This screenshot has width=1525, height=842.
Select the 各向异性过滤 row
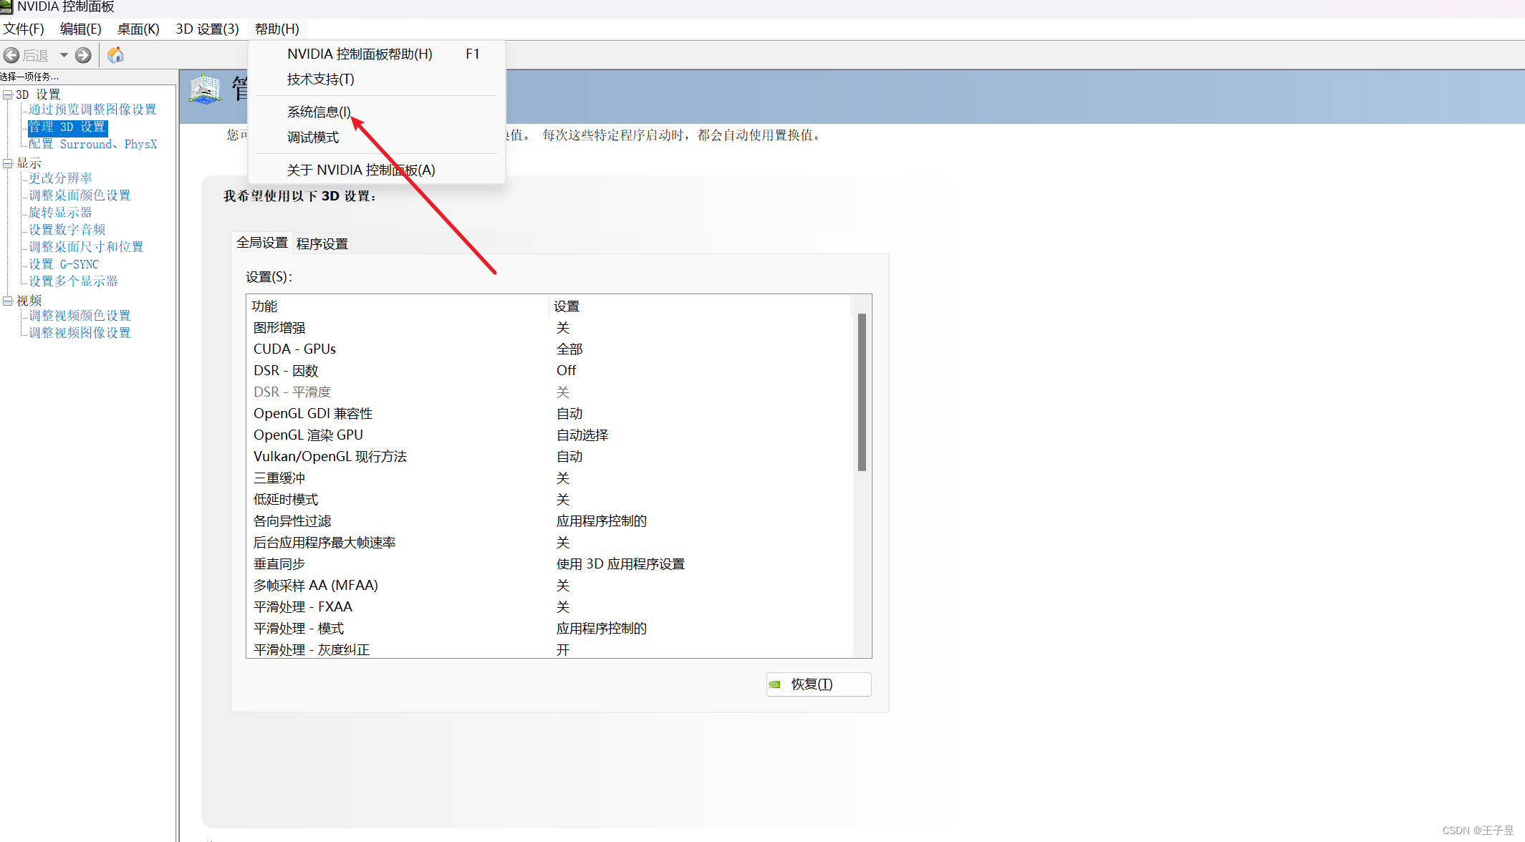pyautogui.click(x=550, y=521)
